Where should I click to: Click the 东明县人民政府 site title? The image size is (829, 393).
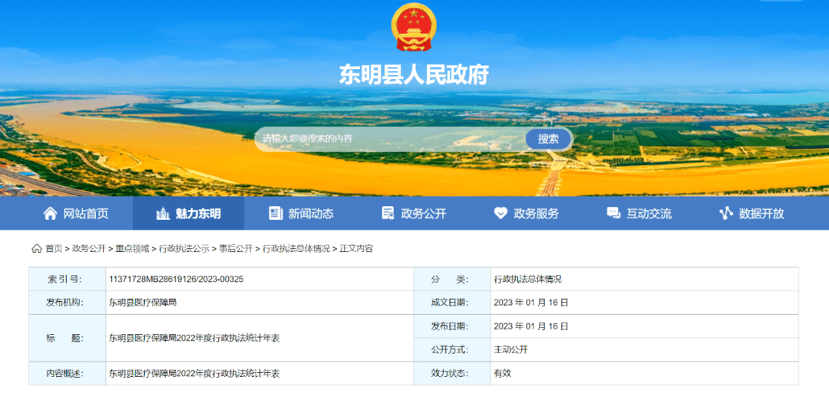pos(414,75)
